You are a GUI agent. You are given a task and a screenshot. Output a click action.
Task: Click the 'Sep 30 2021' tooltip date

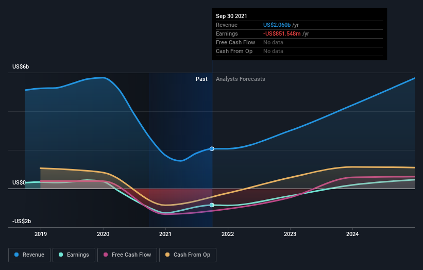click(x=231, y=16)
